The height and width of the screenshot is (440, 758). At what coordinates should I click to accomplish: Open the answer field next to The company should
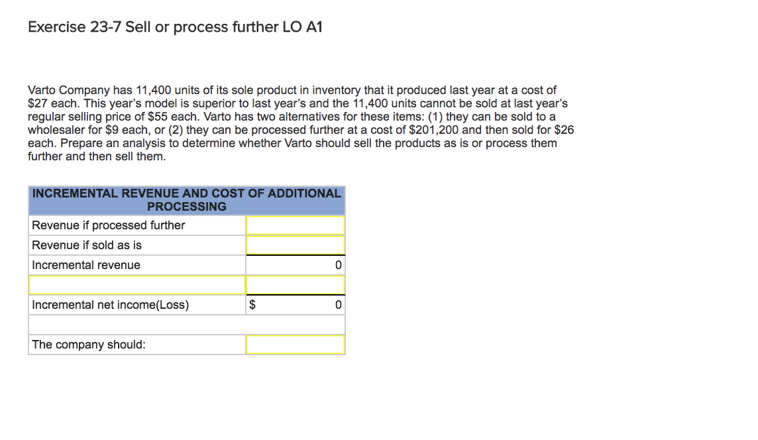[295, 345]
